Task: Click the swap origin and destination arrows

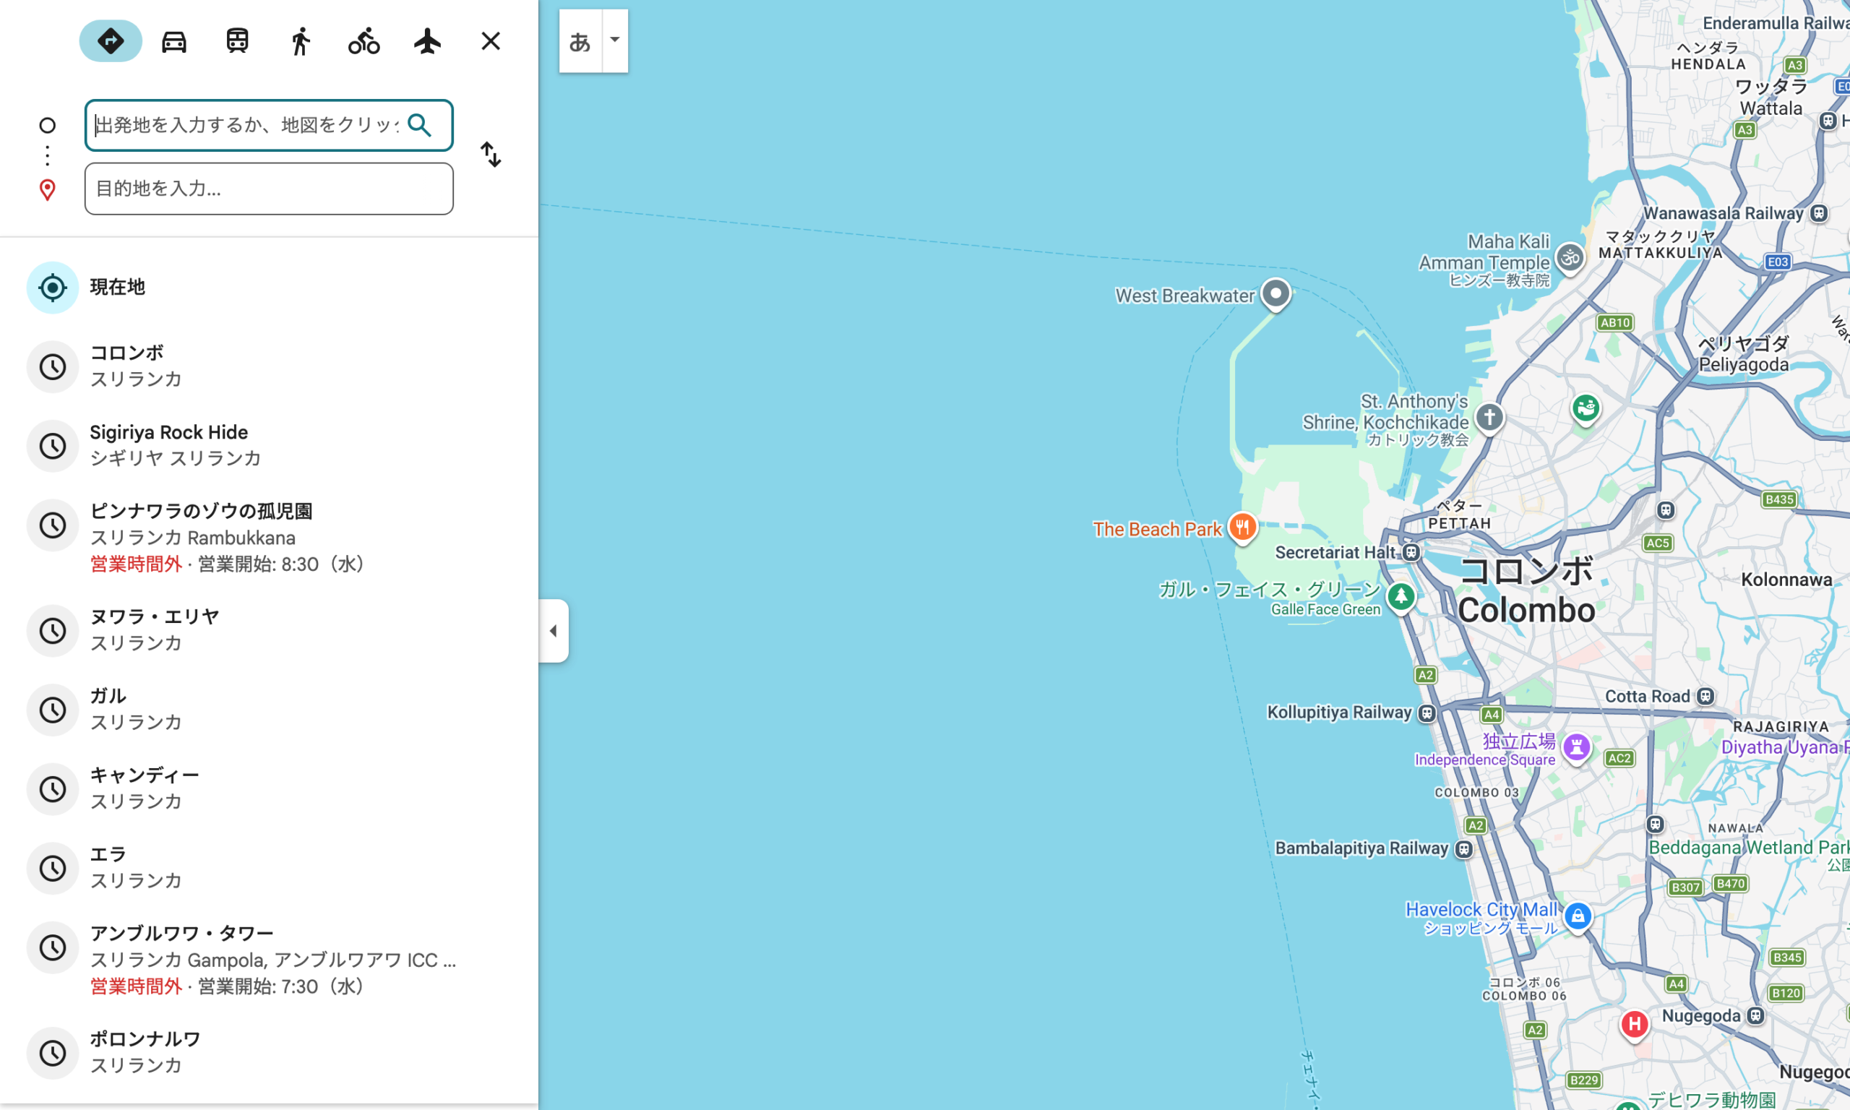Action: [x=491, y=155]
